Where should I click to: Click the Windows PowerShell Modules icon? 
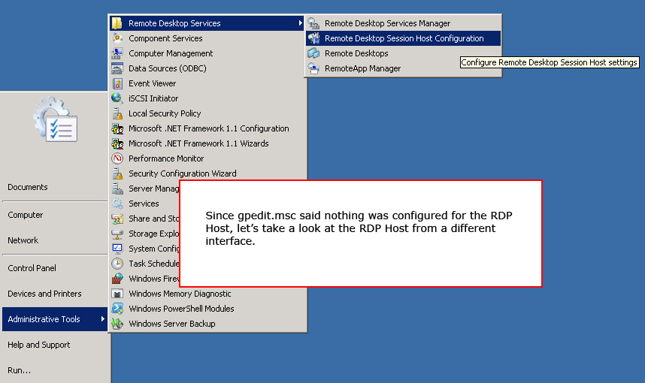click(117, 309)
